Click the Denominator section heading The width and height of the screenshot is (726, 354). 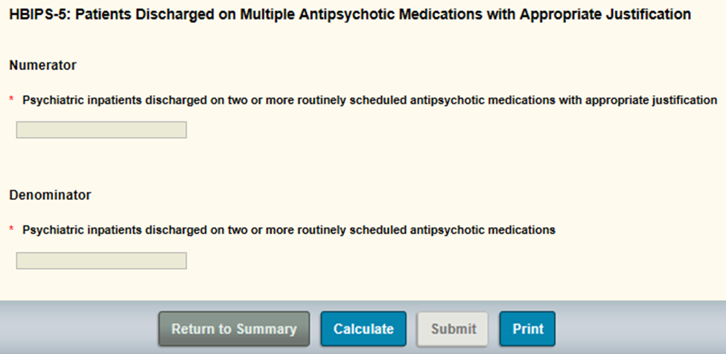point(50,196)
